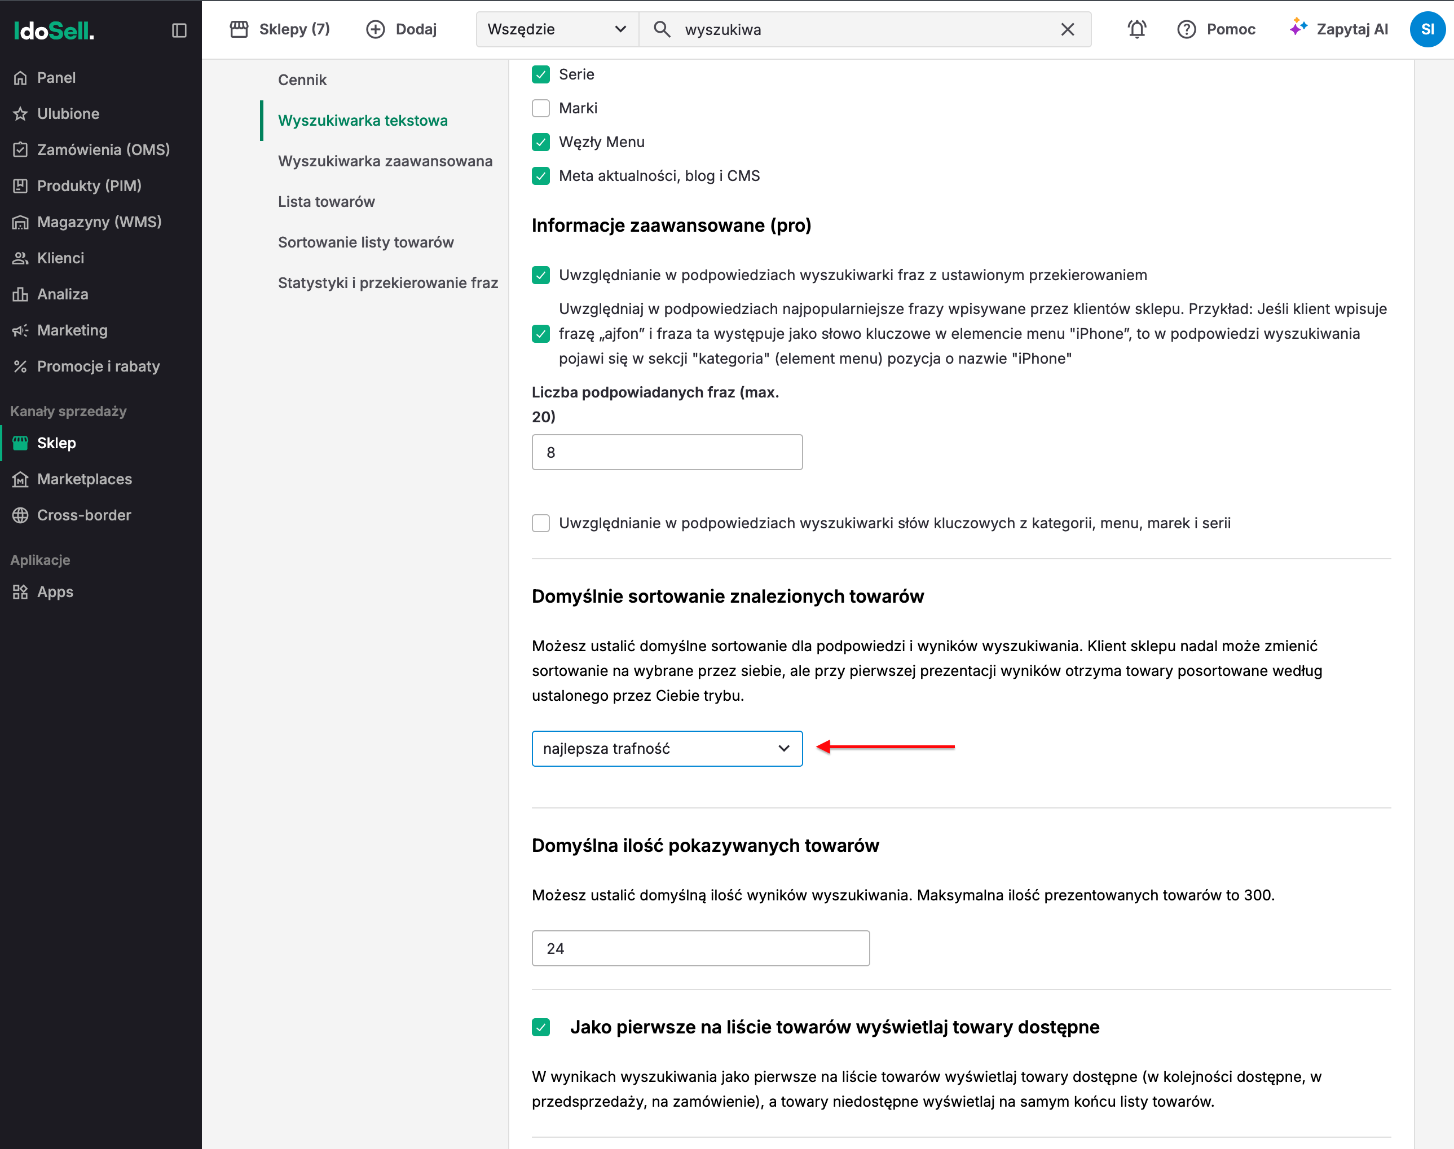Click the Ulubione star icon
The width and height of the screenshot is (1454, 1149).
(x=20, y=114)
